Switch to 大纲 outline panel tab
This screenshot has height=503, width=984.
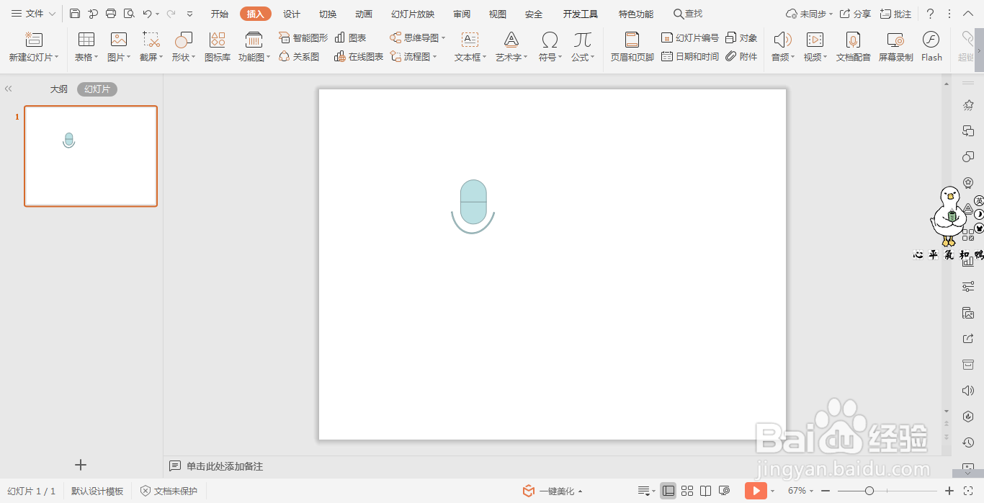point(58,89)
